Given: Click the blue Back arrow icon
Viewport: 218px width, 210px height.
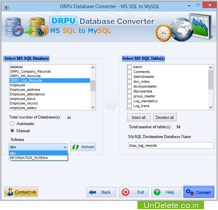Looking at the screenshot, I should tap(92, 192).
